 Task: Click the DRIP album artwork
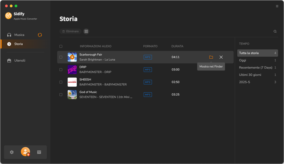tap(72, 70)
